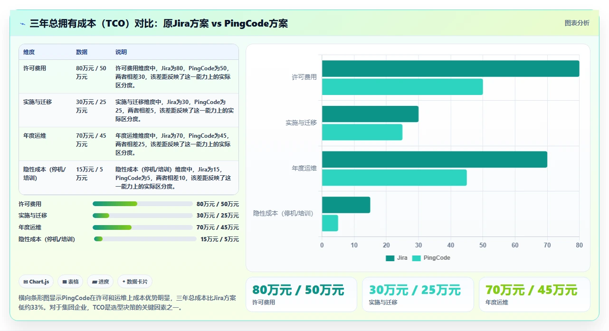Click the Jira bar for 许可费用
This screenshot has width=609, height=331.
(x=450, y=68)
